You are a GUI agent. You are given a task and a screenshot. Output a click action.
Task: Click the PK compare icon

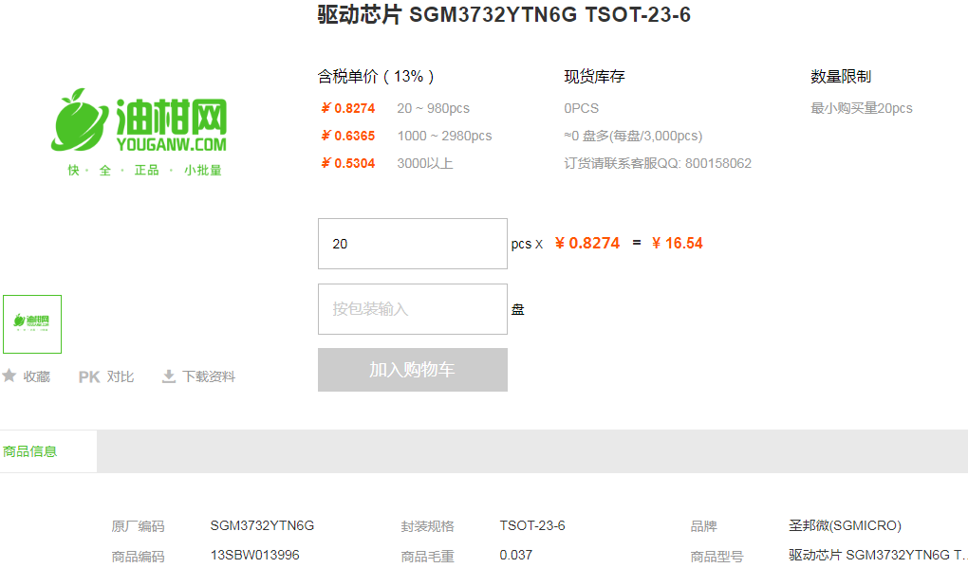[x=89, y=376]
